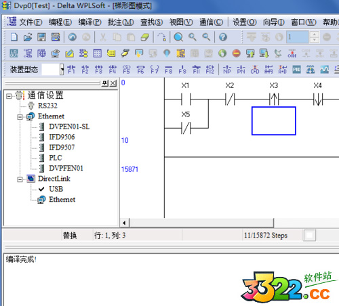
Task: Open the 文件(F) menu
Action: tap(31, 22)
